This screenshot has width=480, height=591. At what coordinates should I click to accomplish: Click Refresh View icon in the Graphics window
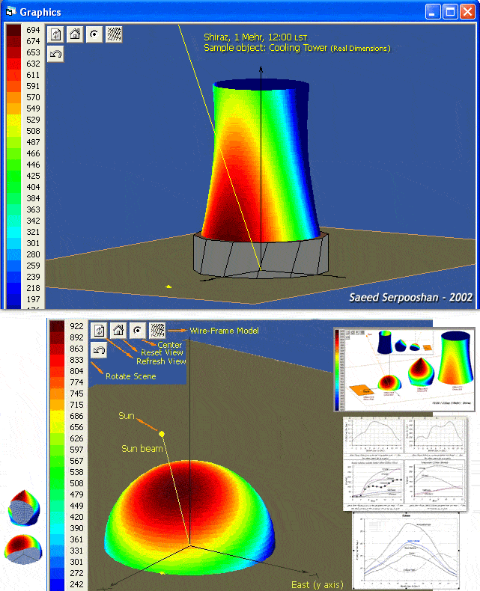56,34
